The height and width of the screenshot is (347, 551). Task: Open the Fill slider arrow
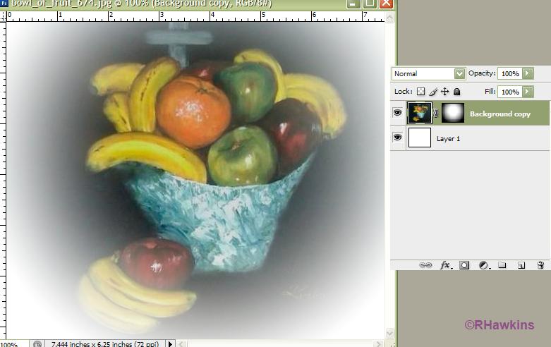tap(527, 92)
